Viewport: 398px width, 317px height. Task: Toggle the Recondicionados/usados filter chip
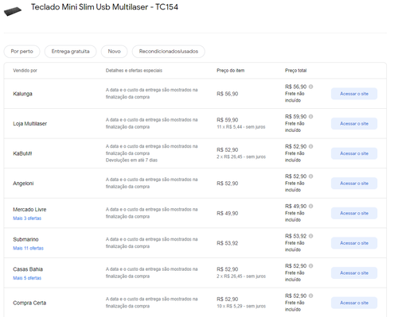point(169,52)
